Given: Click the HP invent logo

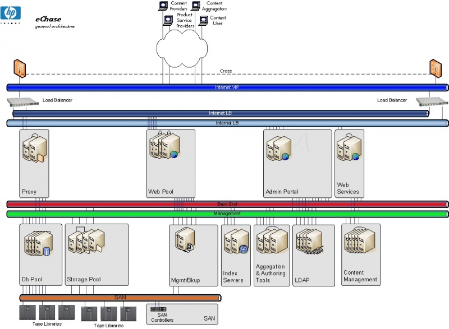Looking at the screenshot, I should 10,12.
